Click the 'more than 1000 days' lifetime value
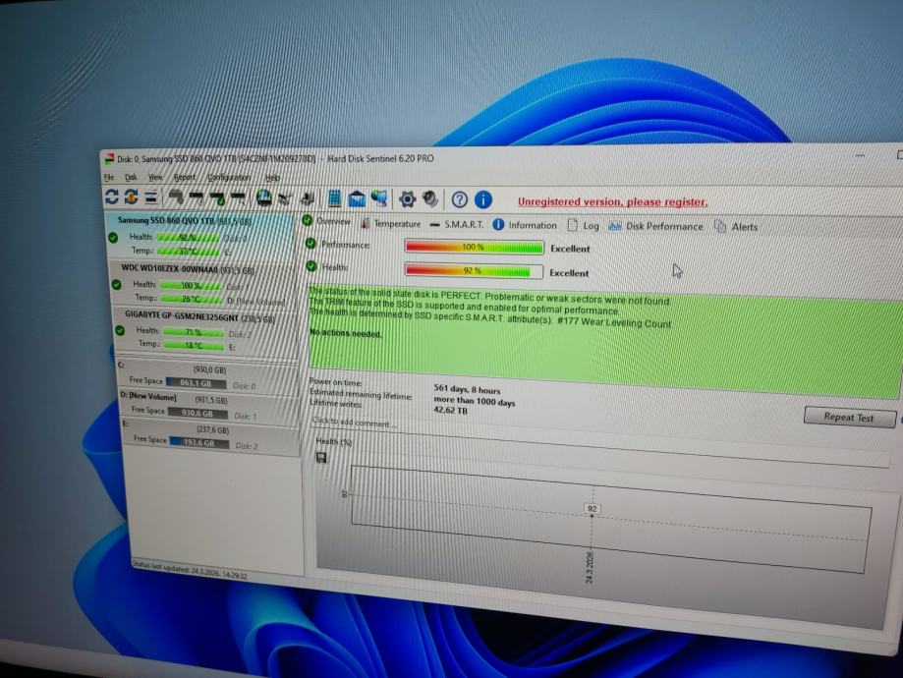The height and width of the screenshot is (678, 903). [x=475, y=401]
